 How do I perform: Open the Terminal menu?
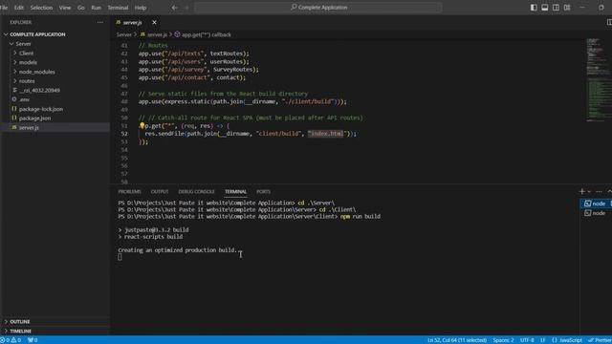118,8
